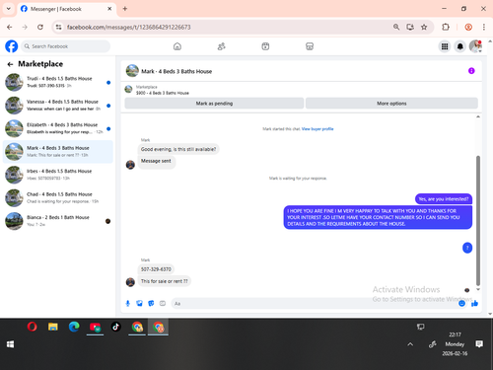Screen dimensions: 493x370
Task: View site information icon in address bar
Action: (58, 27)
